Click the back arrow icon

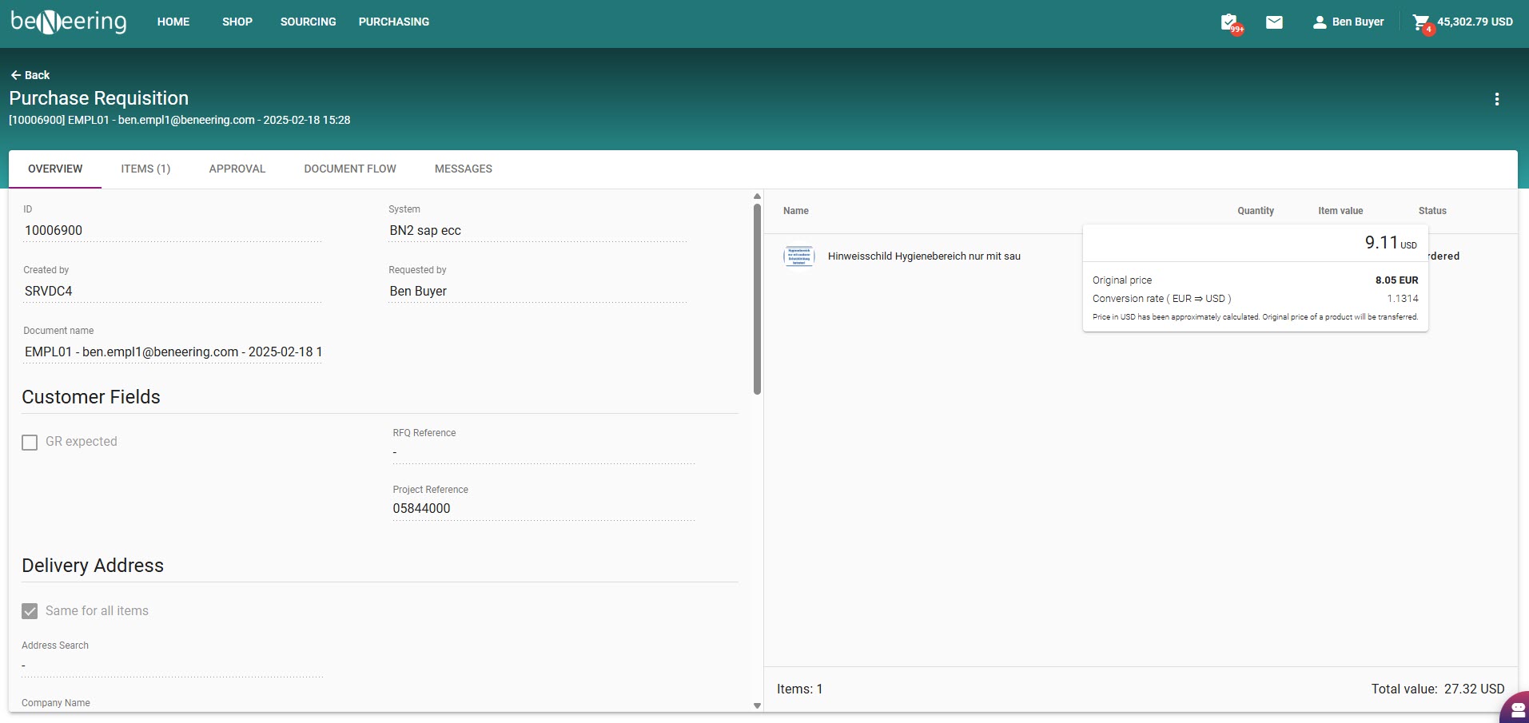point(15,75)
